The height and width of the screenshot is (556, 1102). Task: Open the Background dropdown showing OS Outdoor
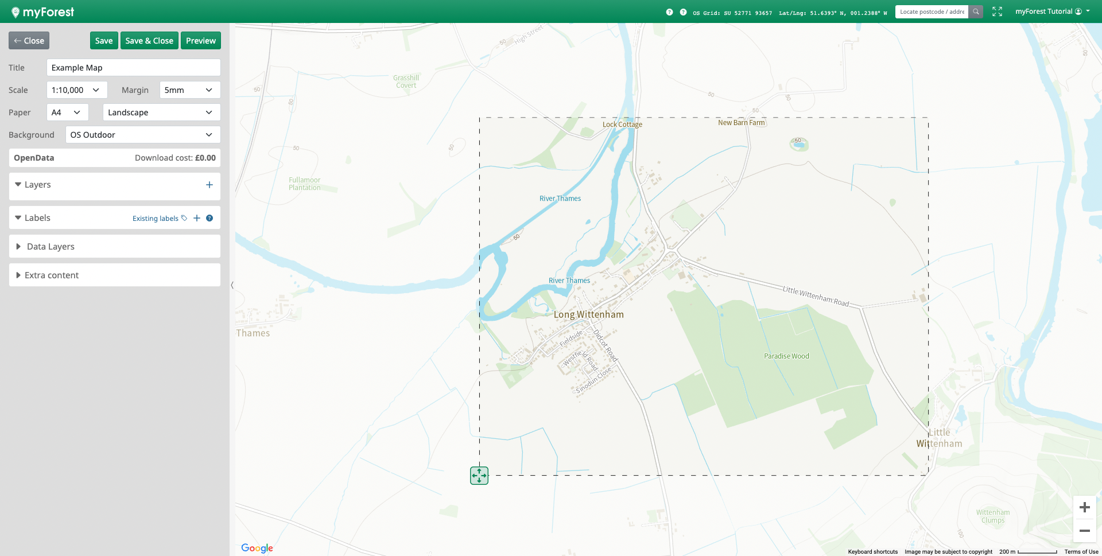[142, 135]
